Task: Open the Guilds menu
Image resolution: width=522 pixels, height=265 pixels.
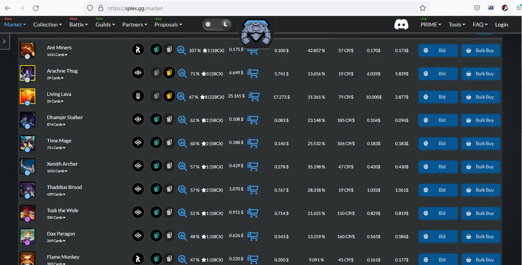Action: pyautogui.click(x=105, y=24)
